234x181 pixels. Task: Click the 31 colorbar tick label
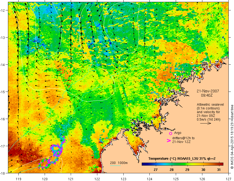click(219, 170)
